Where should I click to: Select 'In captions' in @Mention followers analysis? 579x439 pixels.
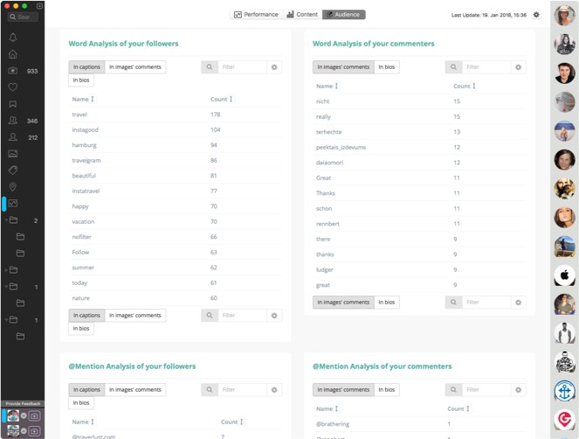[86, 390]
